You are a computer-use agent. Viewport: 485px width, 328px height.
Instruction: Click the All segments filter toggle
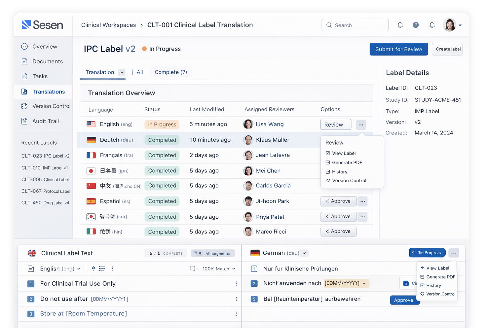tap(213, 253)
